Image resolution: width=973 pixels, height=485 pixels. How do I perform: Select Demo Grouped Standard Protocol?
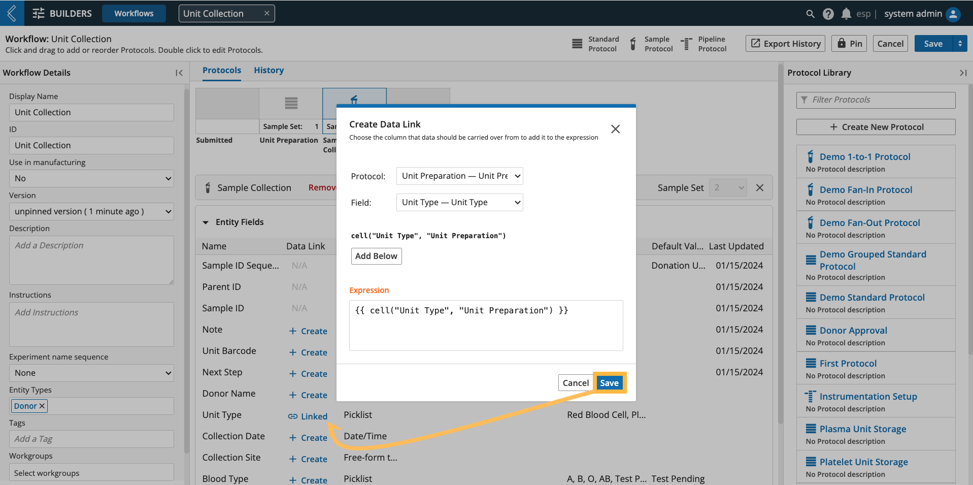click(x=873, y=260)
